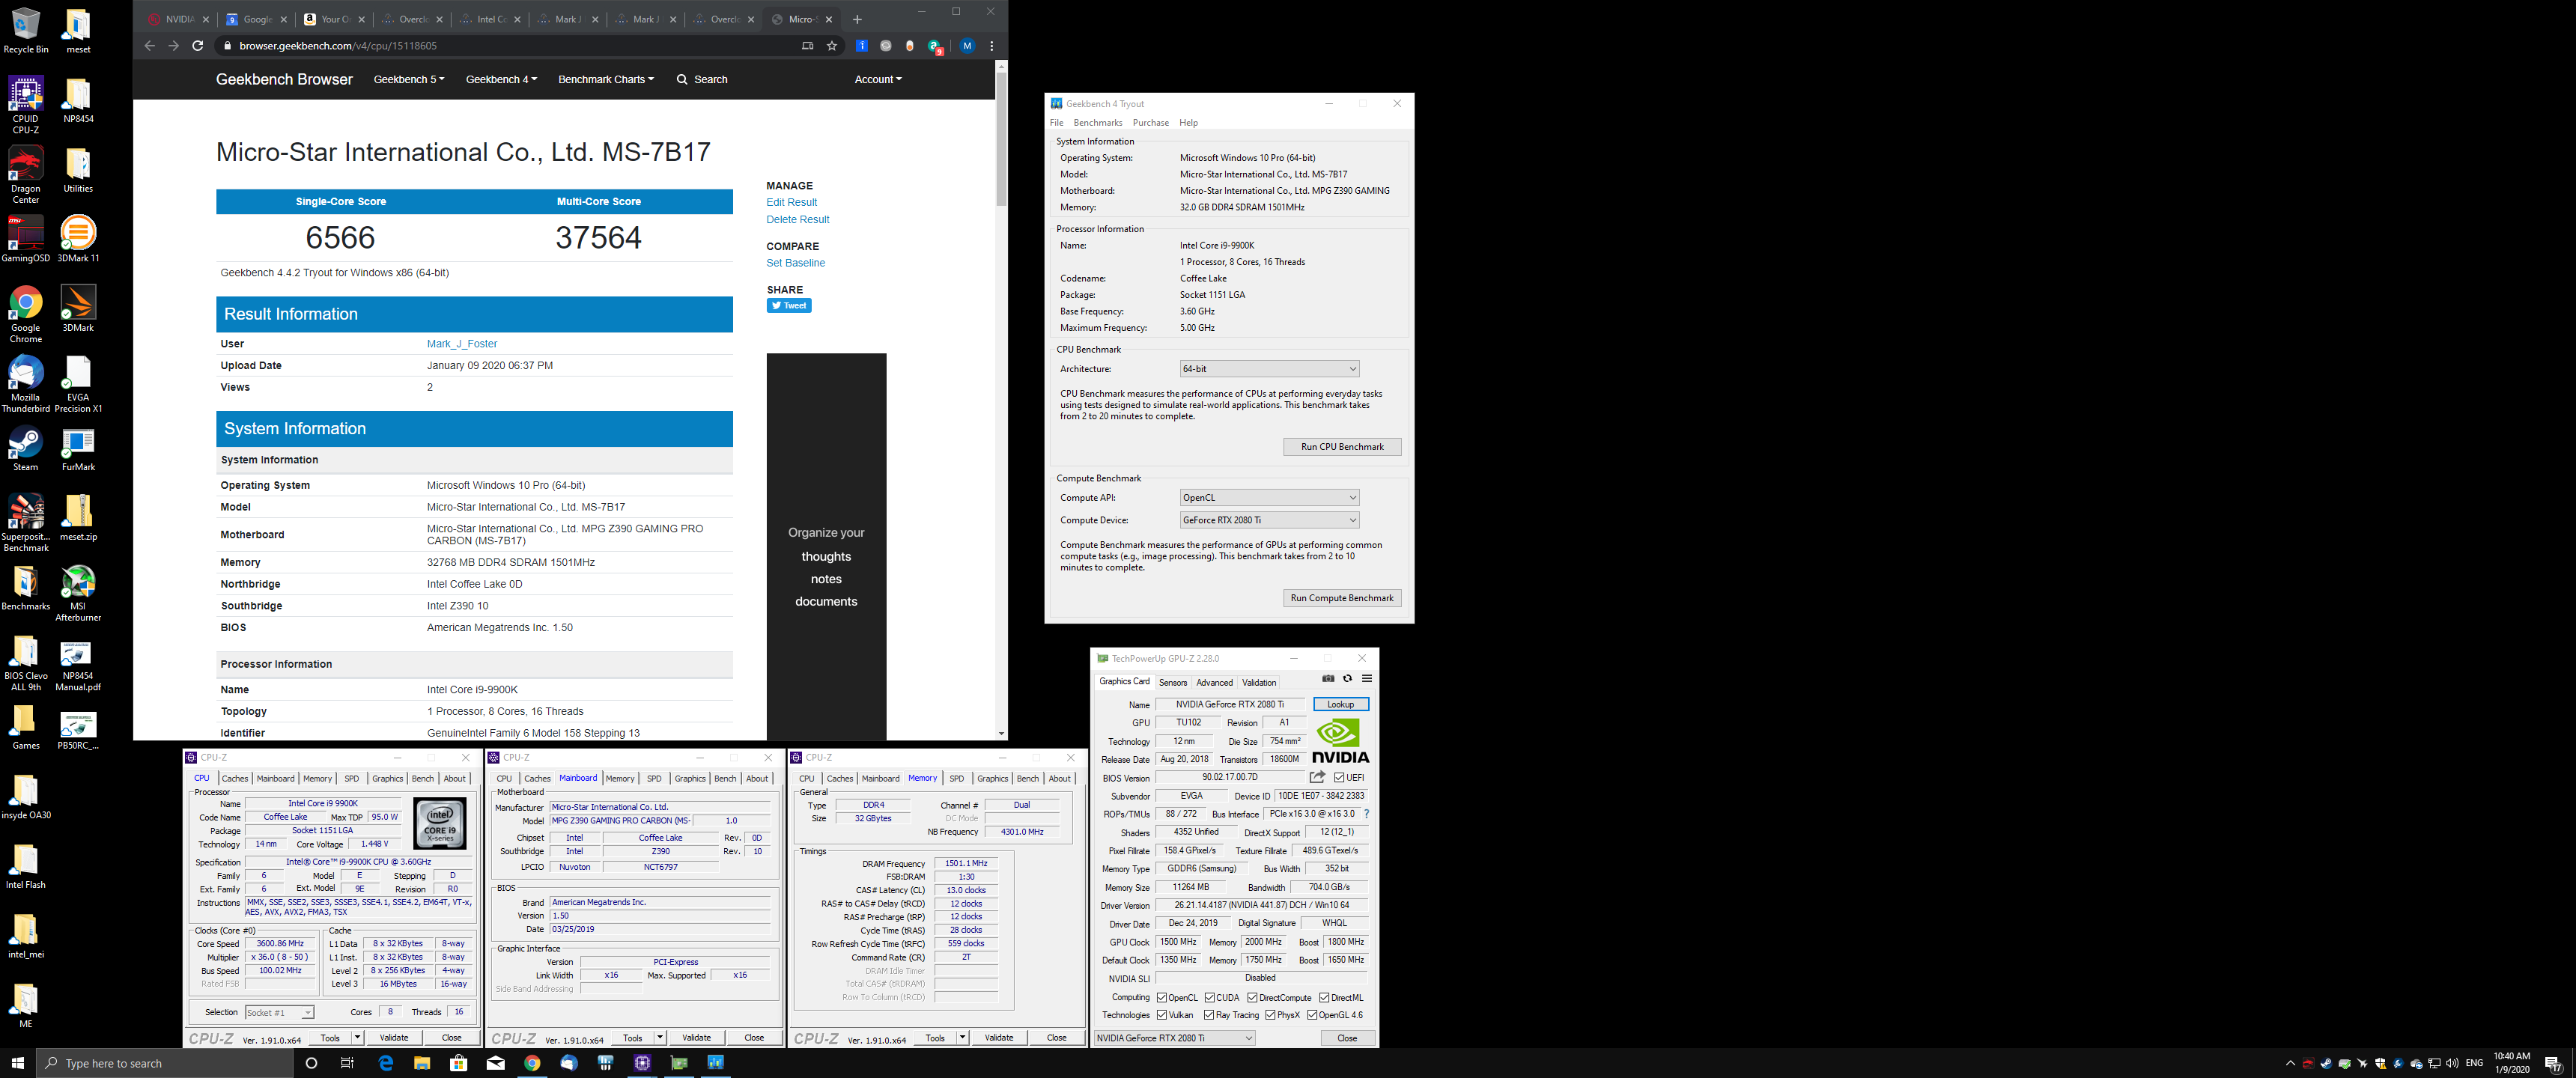This screenshot has width=2576, height=1078.
Task: Toggle the Ray Tracing checkbox in GPU-Z
Action: tap(1209, 1015)
